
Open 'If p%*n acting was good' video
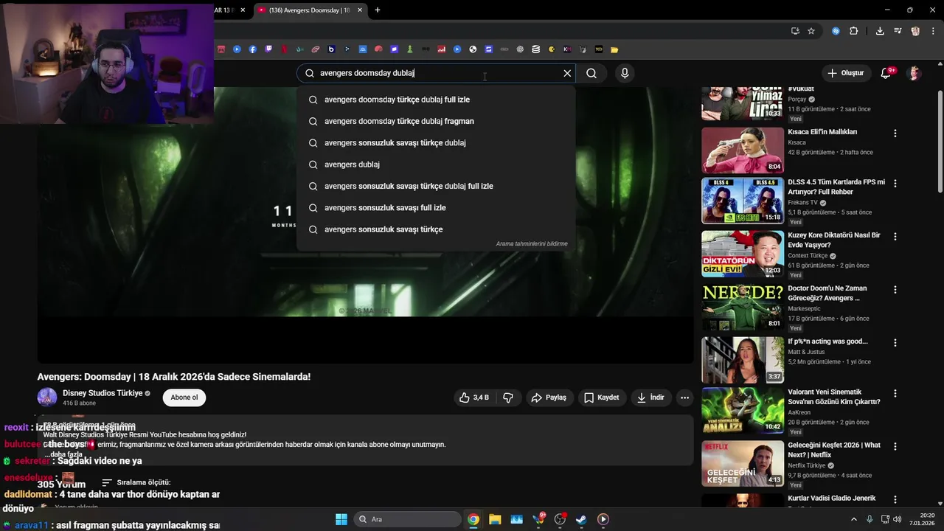743,360
